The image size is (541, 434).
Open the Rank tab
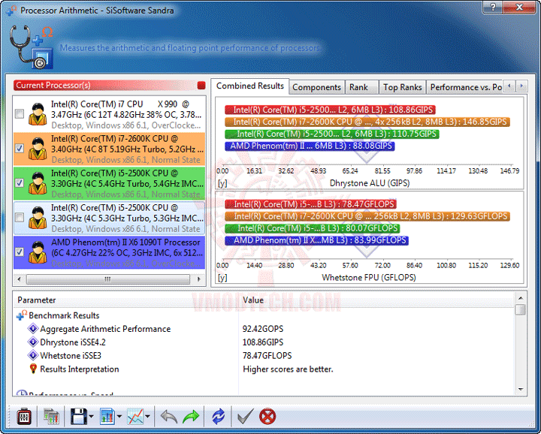click(361, 87)
